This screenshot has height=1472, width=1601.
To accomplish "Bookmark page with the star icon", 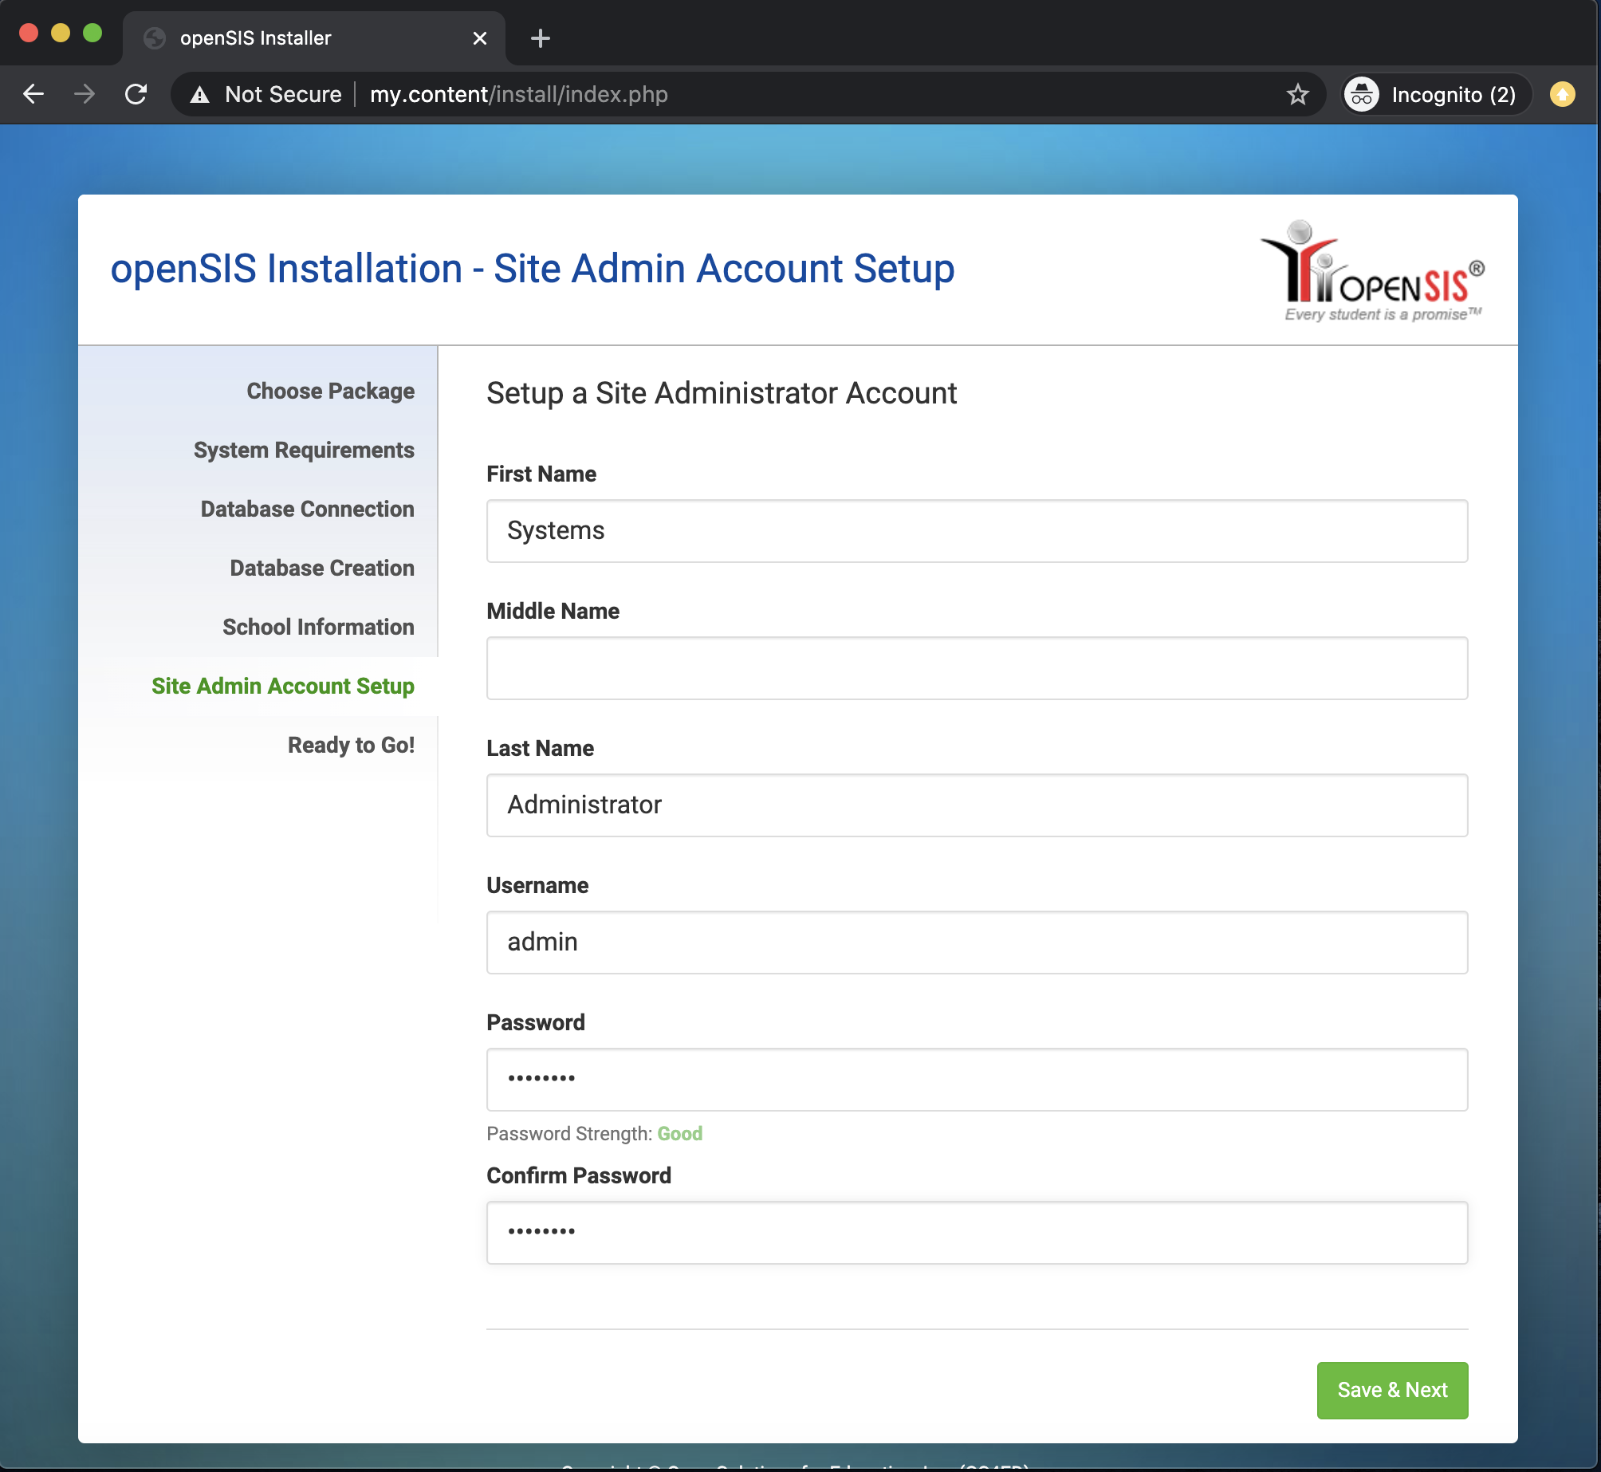I will [x=1297, y=94].
